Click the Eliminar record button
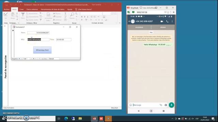The height and width of the screenshot is (122, 218). pyautogui.click(x=57, y=20)
